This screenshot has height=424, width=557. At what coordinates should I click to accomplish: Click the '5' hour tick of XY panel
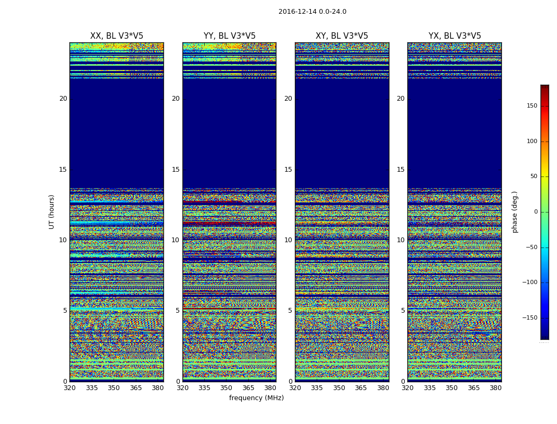coord(290,311)
